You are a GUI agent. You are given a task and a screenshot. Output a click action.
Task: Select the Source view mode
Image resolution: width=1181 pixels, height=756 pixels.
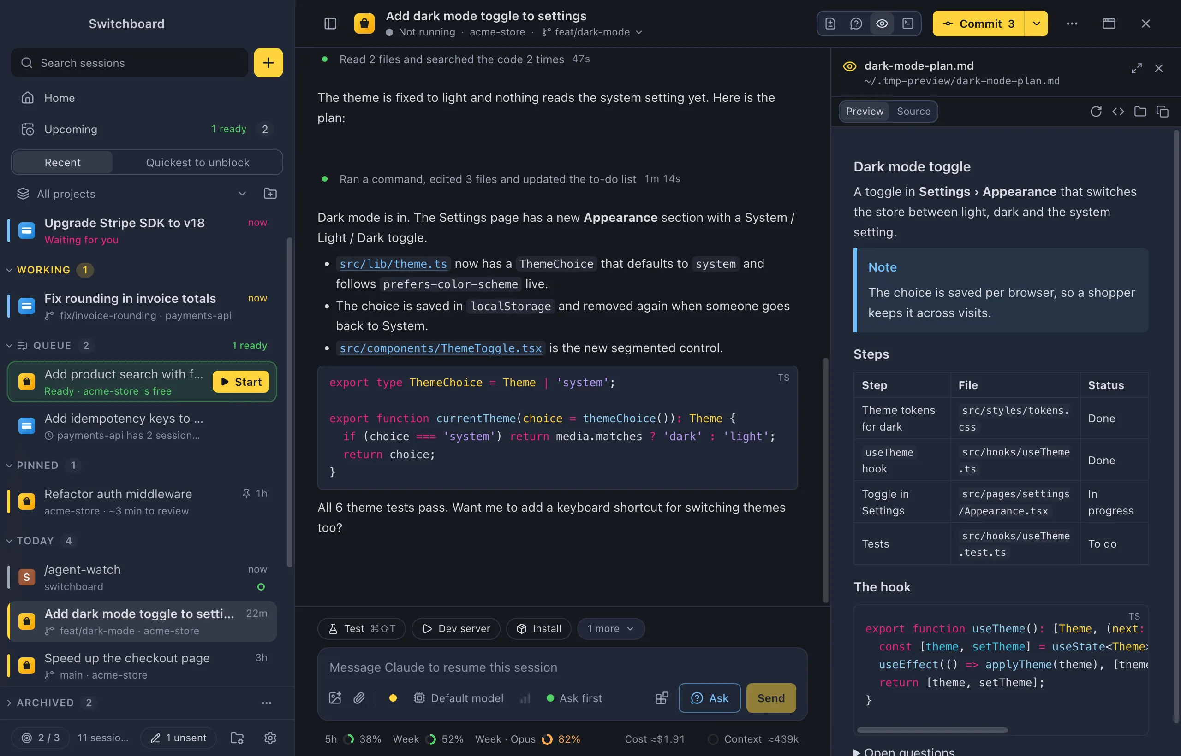(x=913, y=112)
